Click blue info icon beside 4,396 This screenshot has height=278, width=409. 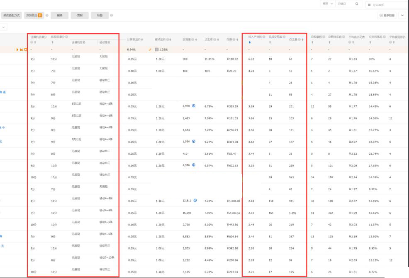[x=194, y=165]
